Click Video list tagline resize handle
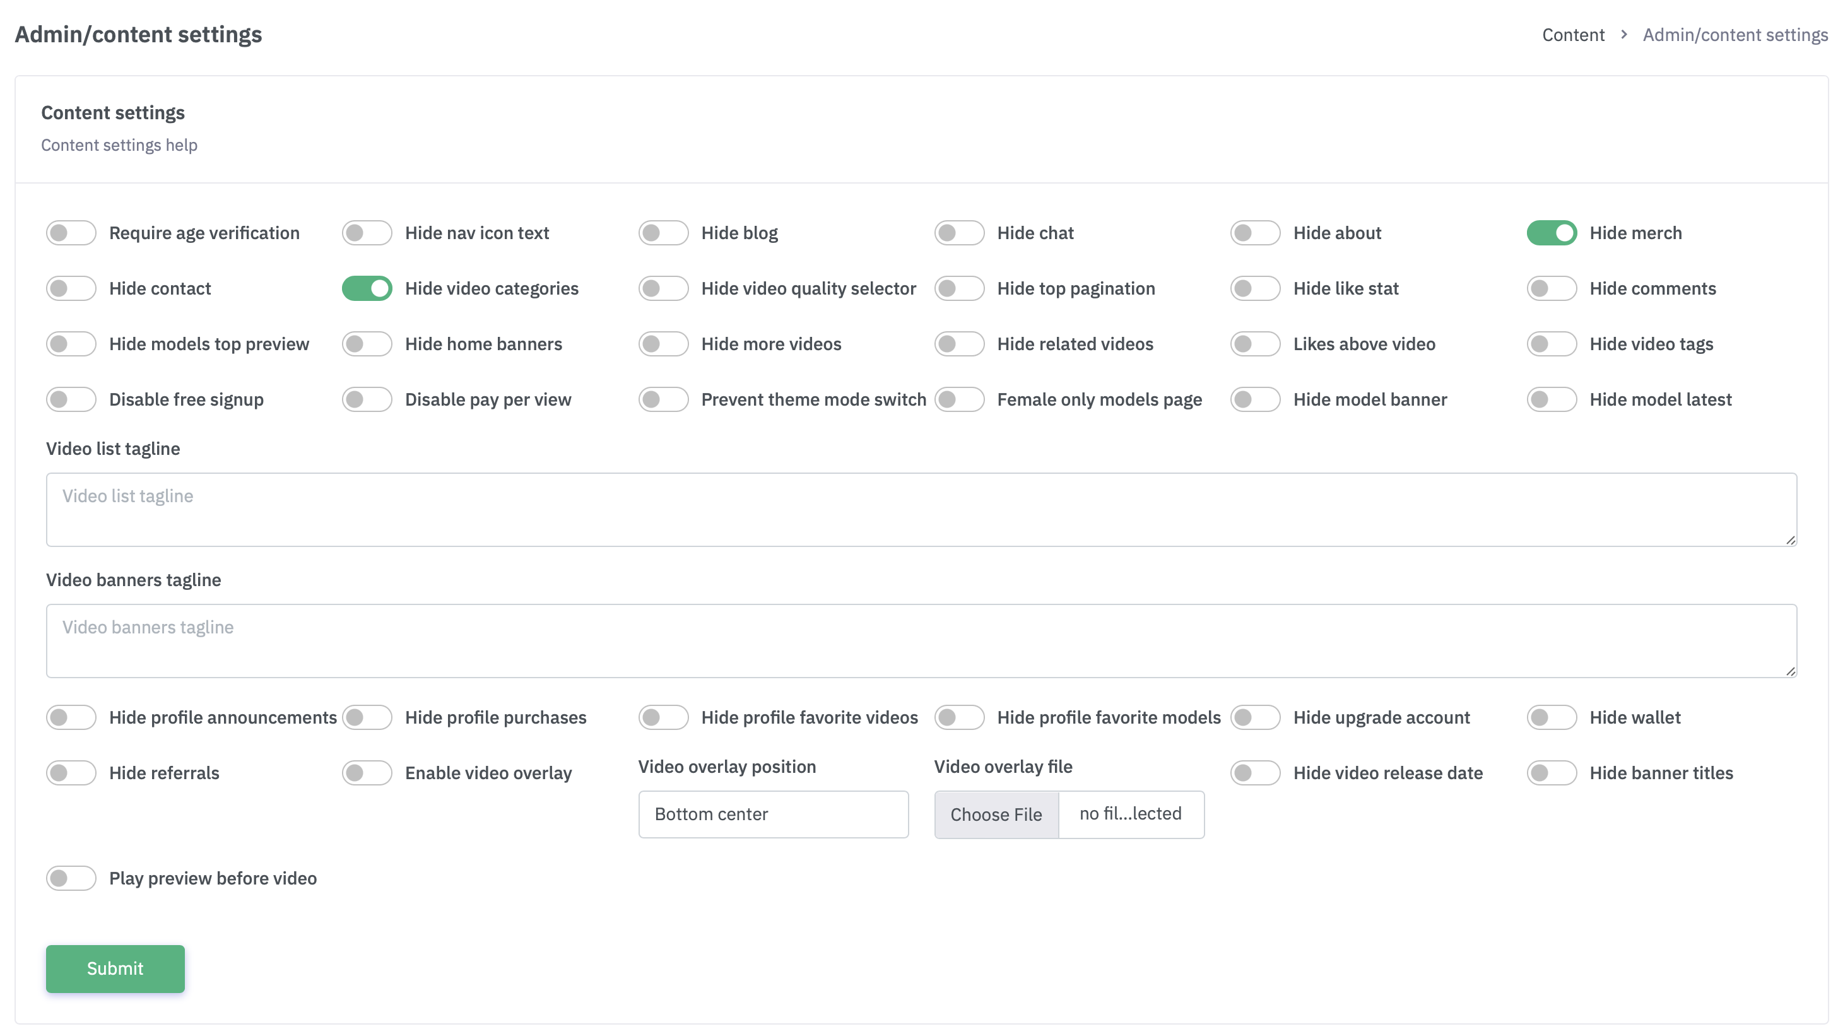 (1790, 540)
